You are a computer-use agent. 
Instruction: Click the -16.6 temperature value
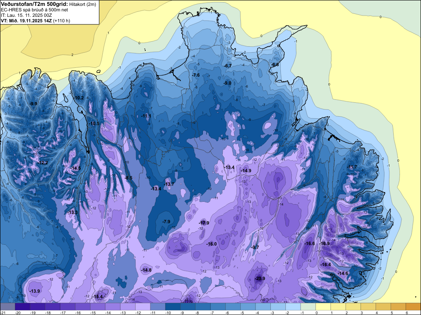[309, 243]
